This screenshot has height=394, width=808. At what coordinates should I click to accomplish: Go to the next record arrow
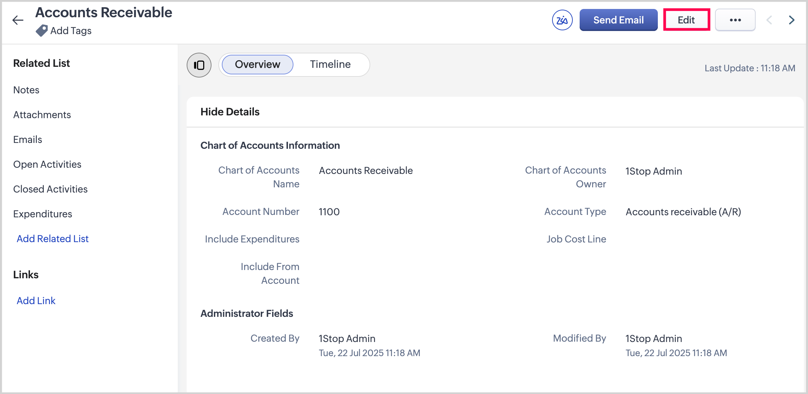coord(791,20)
